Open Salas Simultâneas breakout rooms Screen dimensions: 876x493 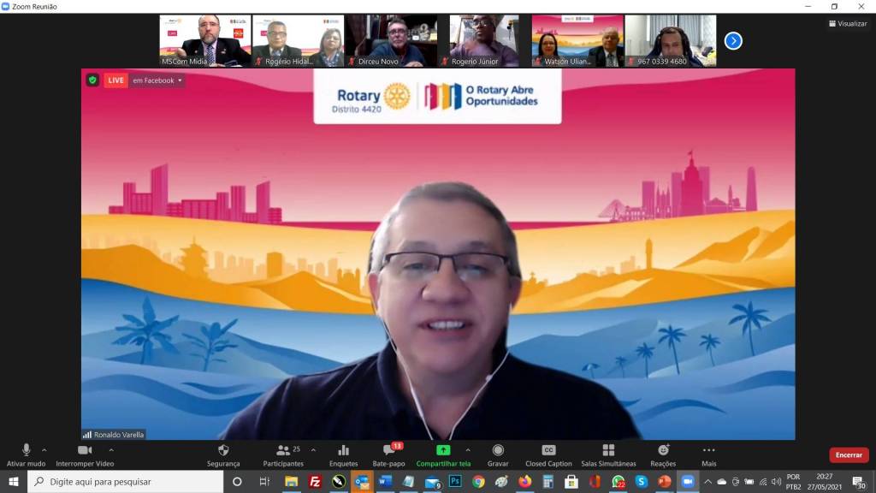(x=608, y=450)
